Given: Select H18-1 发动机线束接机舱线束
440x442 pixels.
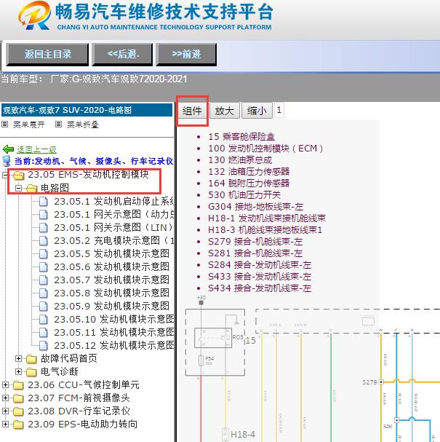Looking at the screenshot, I should [x=267, y=218].
